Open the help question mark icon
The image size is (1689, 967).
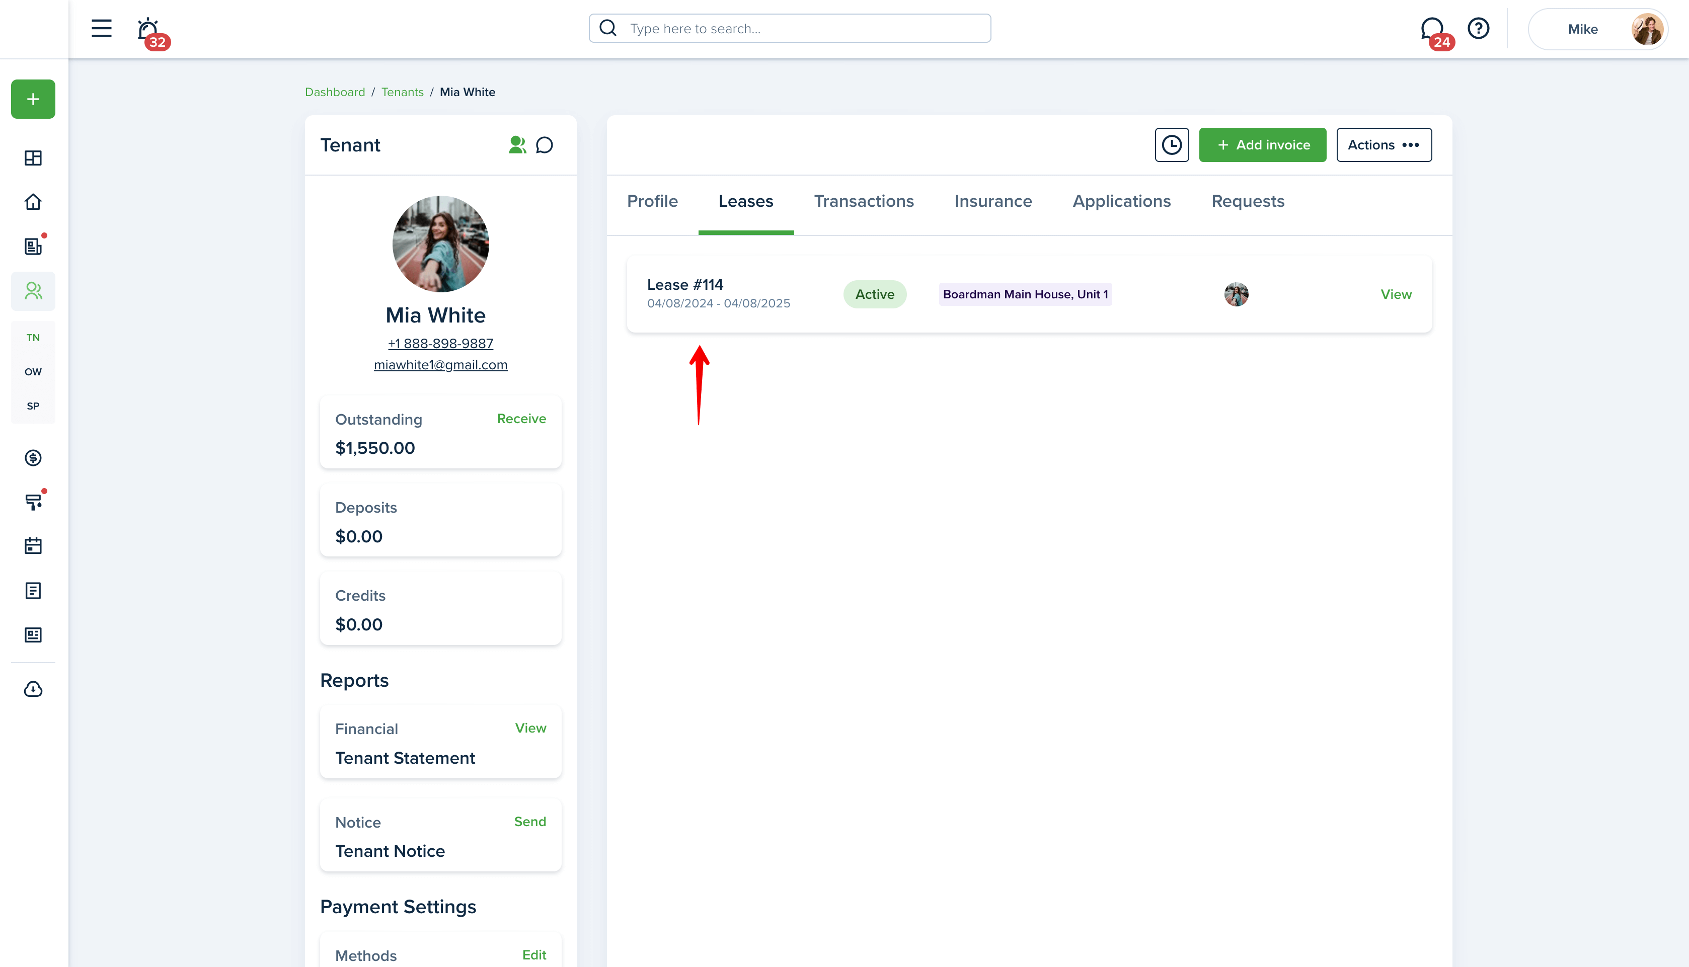[1479, 29]
